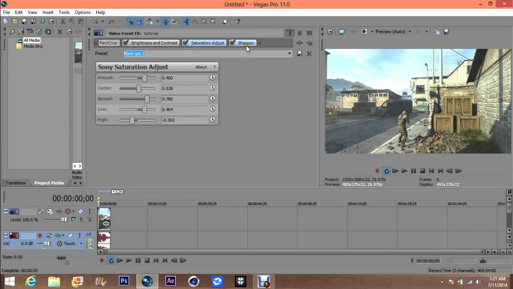Mute video track 1

point(80,211)
